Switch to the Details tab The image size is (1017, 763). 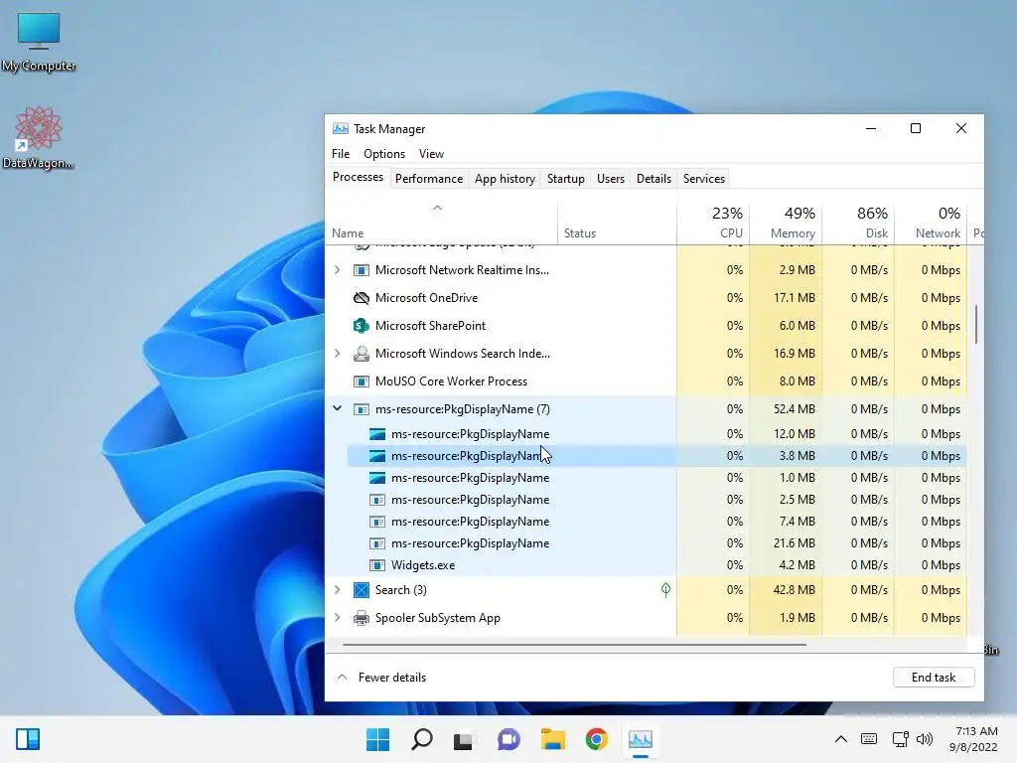(654, 179)
